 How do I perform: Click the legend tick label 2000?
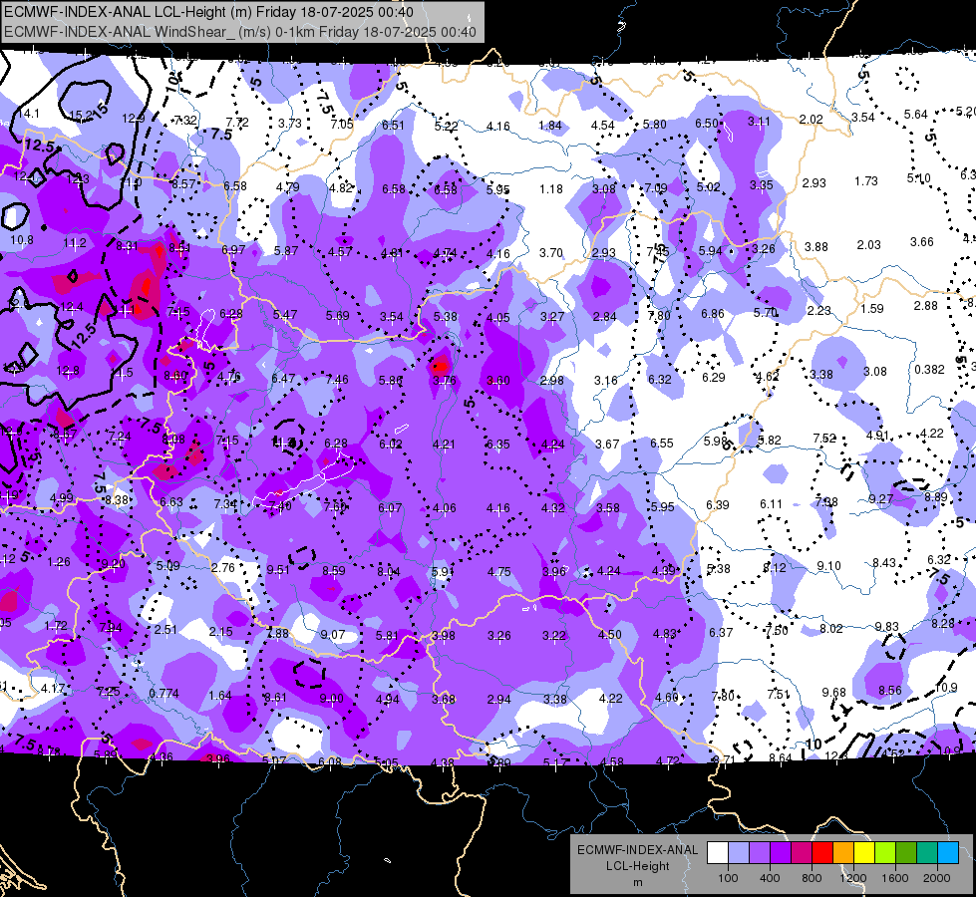[x=937, y=878]
